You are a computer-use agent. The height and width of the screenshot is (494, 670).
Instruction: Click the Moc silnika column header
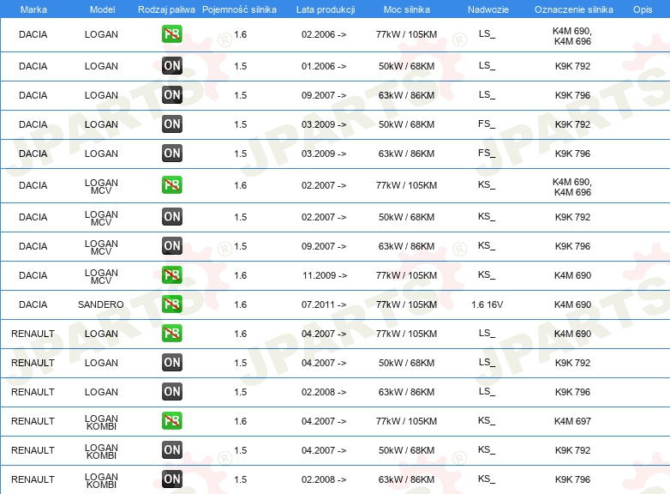coord(407,9)
